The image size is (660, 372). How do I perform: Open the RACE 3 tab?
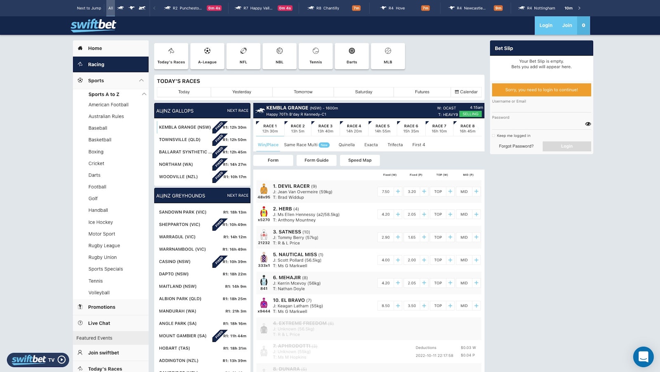[x=325, y=127]
